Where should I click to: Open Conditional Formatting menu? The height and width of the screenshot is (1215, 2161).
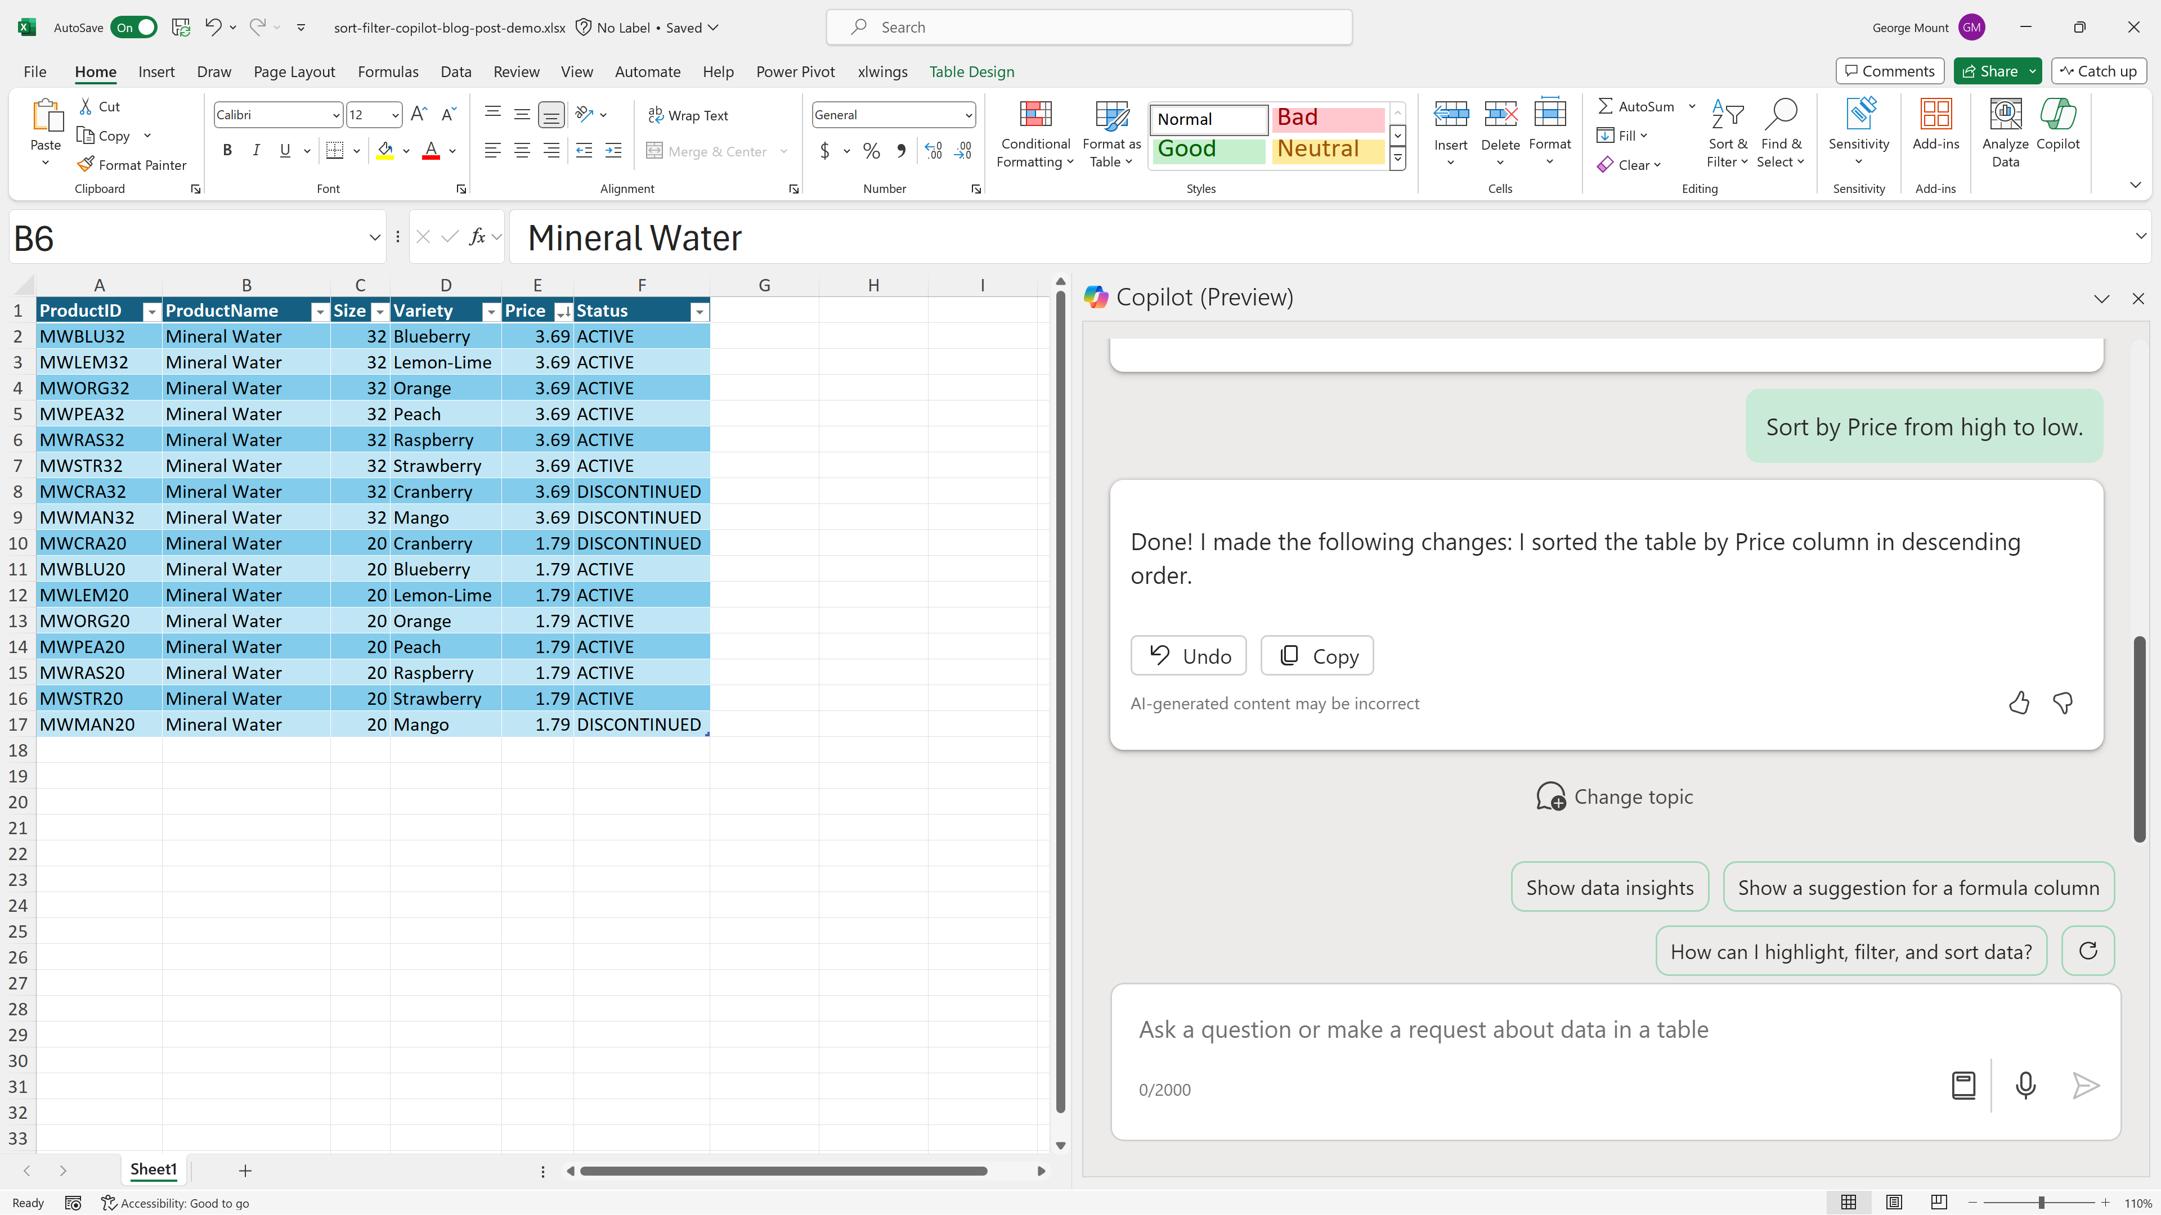point(1035,134)
